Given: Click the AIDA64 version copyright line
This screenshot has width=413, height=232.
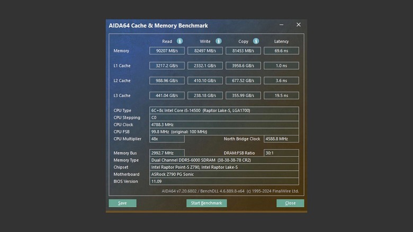Looking at the screenshot, I should click(230, 191).
